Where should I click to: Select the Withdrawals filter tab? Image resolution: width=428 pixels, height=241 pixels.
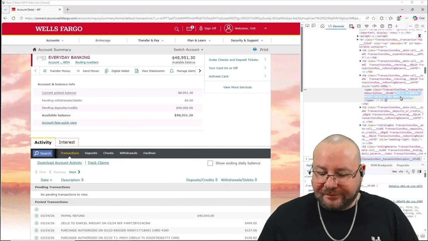coord(128,153)
